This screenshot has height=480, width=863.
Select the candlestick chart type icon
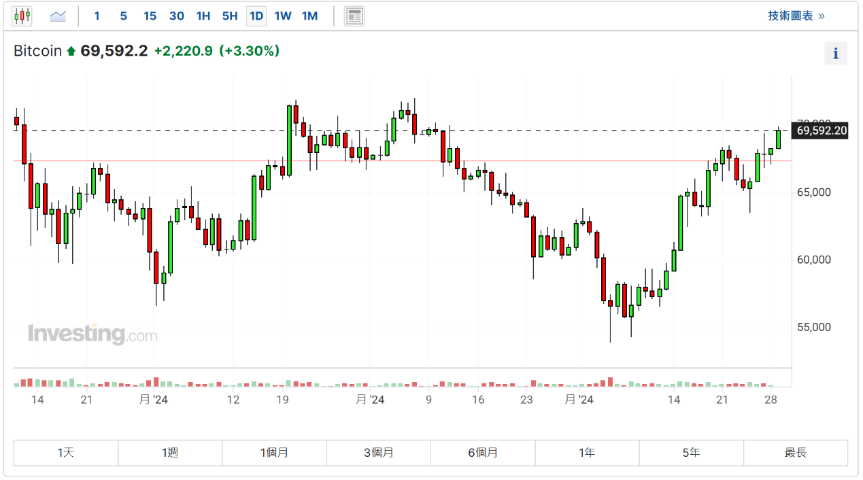tap(22, 16)
